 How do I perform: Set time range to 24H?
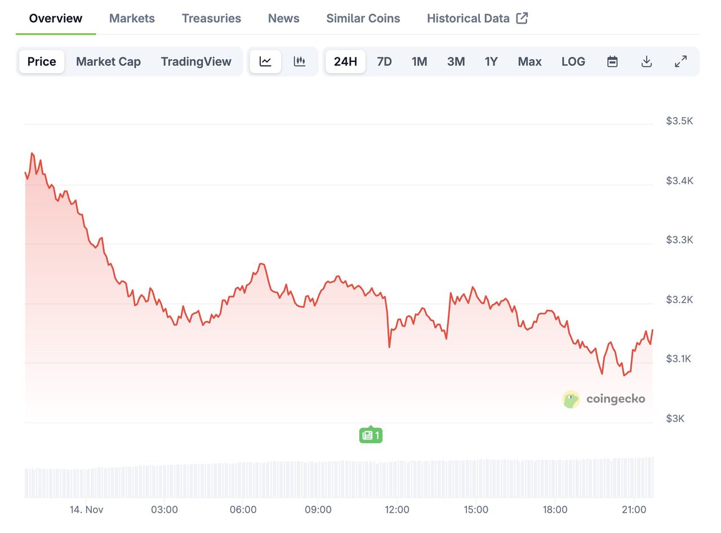coord(345,61)
